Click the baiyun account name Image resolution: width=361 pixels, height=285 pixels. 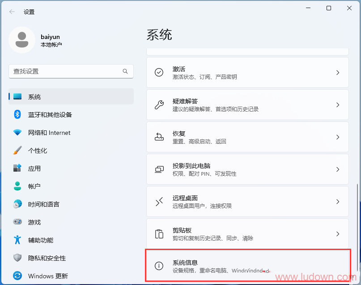50,37
